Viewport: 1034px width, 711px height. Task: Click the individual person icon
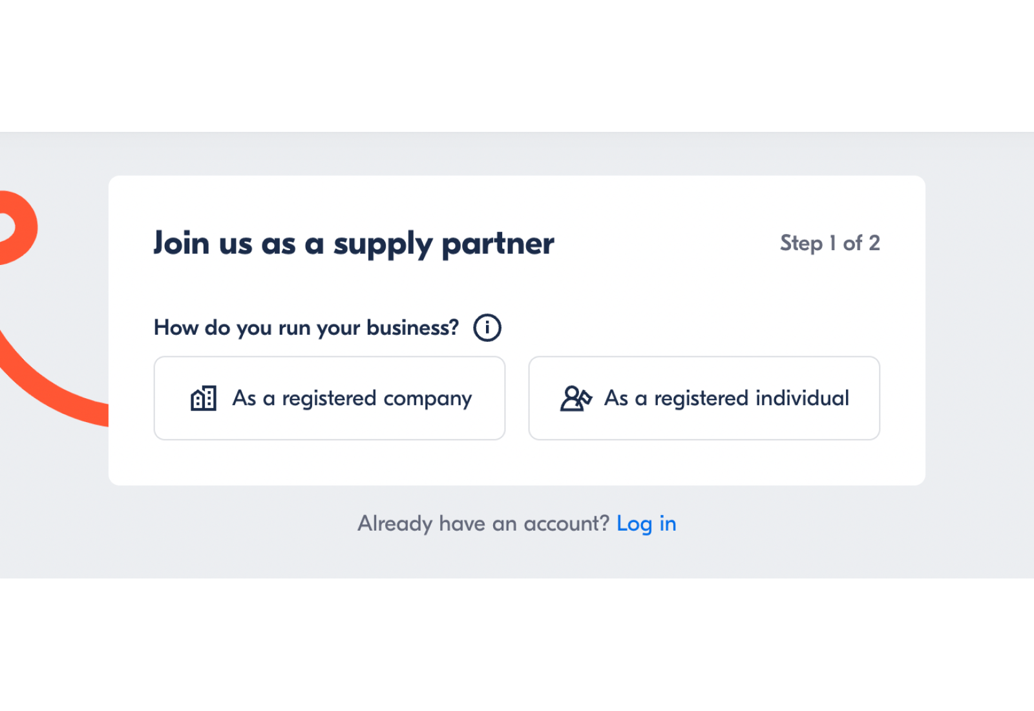(575, 398)
